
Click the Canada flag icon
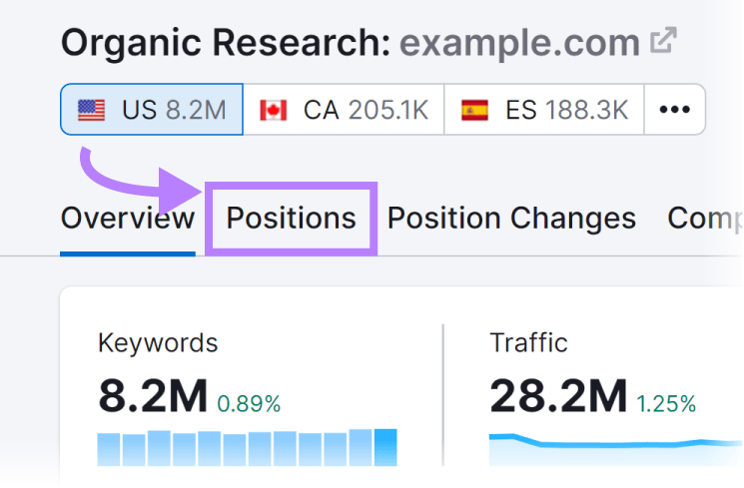274,110
